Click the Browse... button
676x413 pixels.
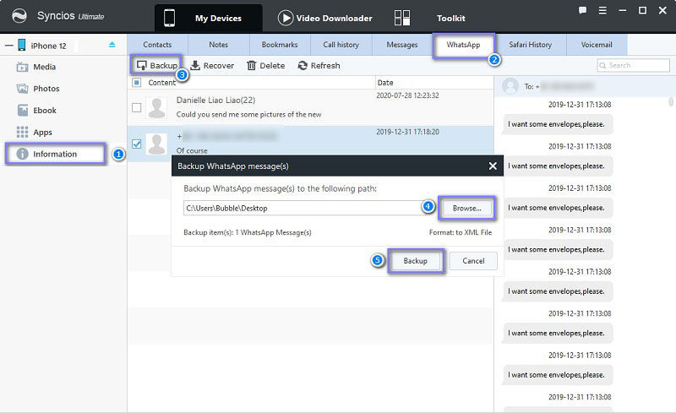tap(467, 209)
